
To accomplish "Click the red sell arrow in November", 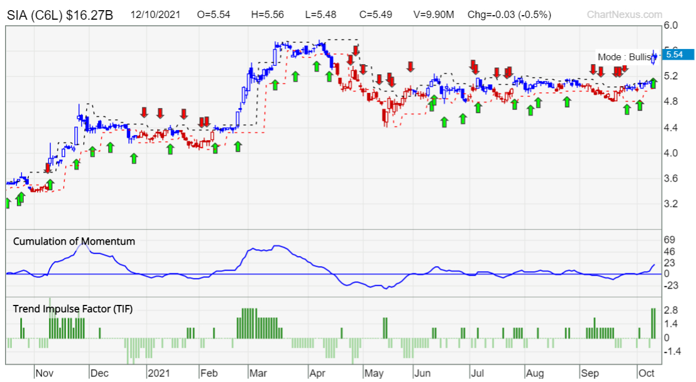I will [48, 168].
